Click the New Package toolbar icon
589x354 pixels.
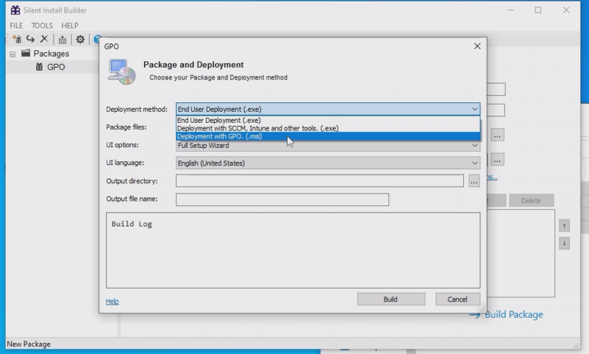(x=16, y=39)
